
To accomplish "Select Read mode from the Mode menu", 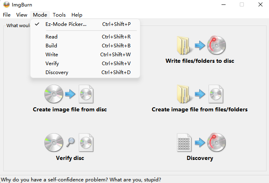I will point(52,37).
